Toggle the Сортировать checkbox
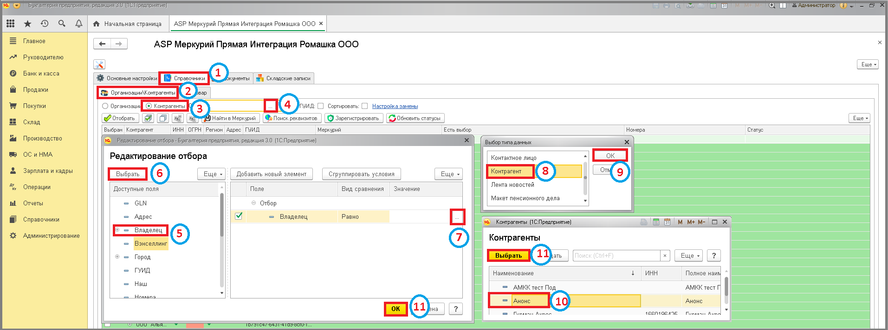Image resolution: width=888 pixels, height=330 pixels. click(364, 106)
